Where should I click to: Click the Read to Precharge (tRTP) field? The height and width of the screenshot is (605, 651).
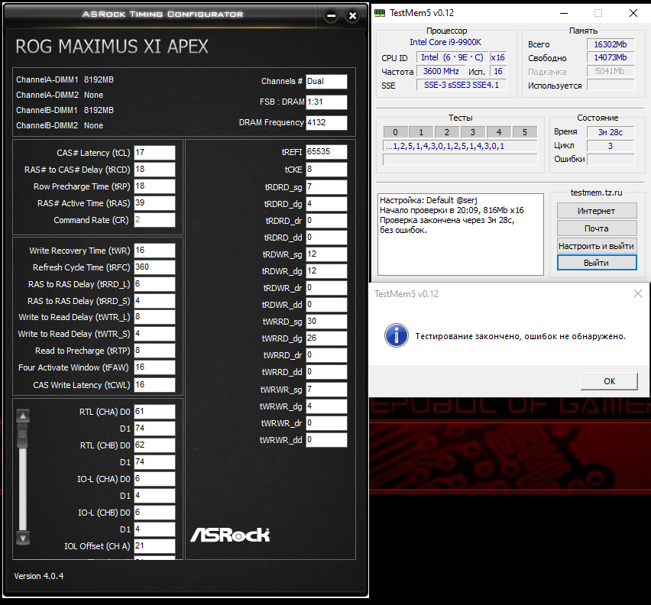[x=154, y=351]
